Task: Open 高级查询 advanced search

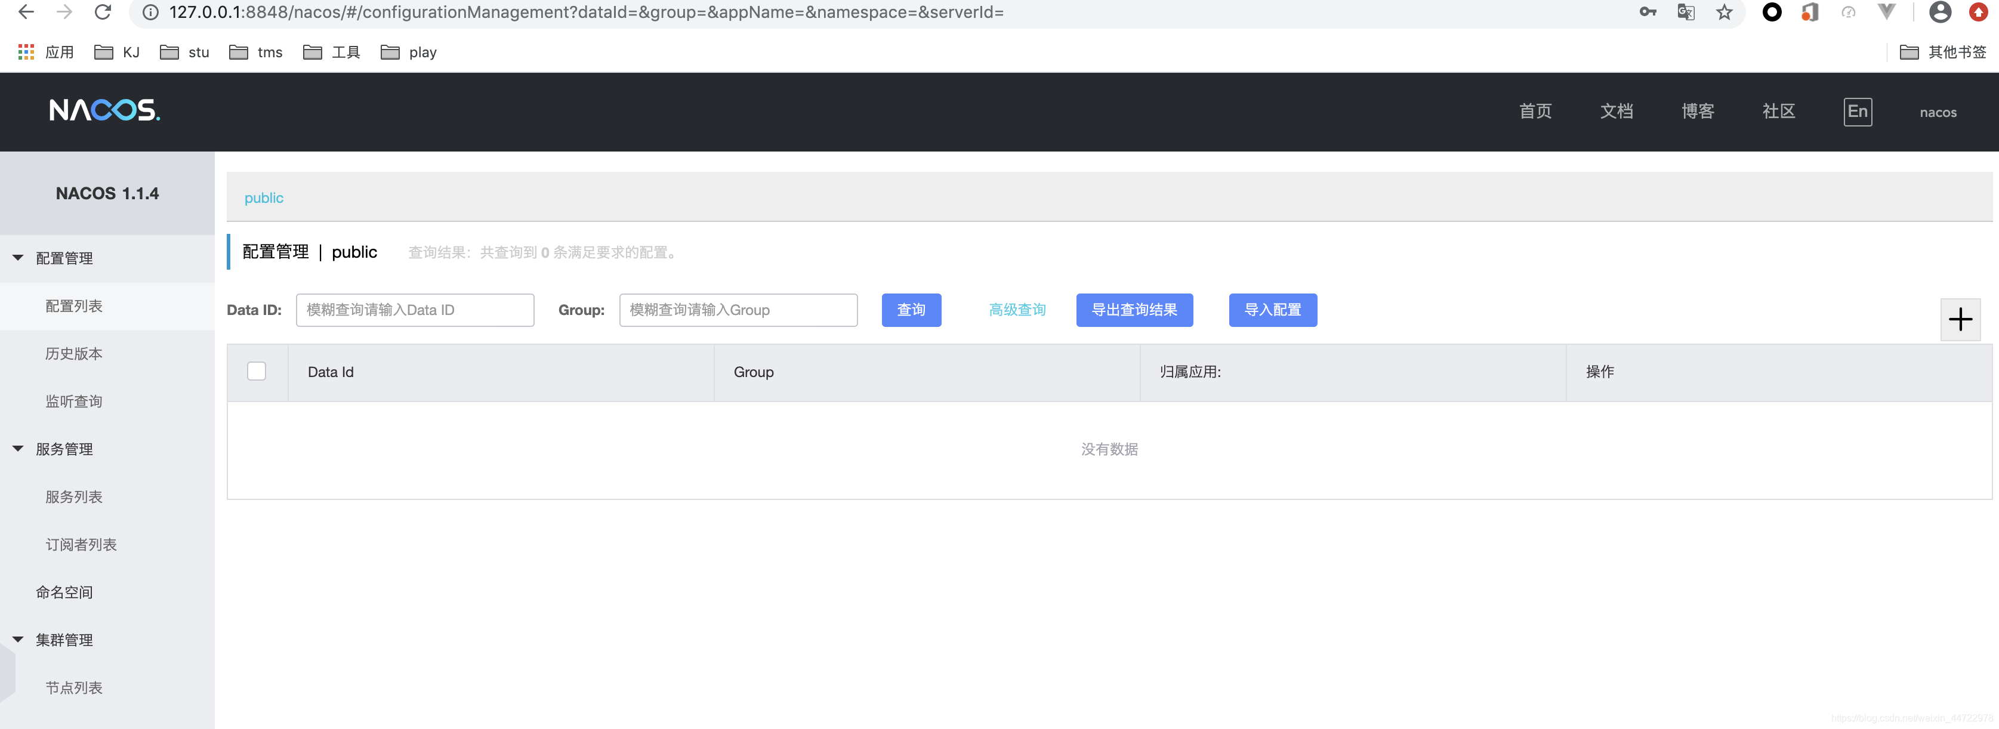Action: [1017, 310]
